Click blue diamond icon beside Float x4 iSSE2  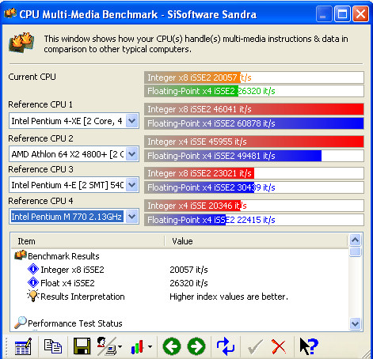[33, 283]
